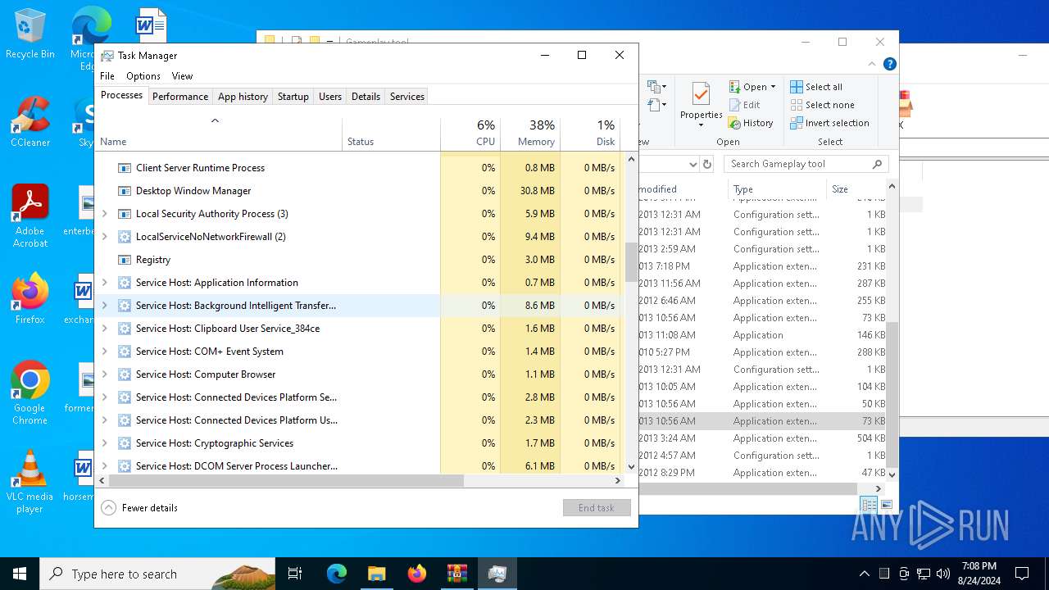Click Select all in Explorer ribbon
Screen dimensions: 1049x590
click(816, 87)
